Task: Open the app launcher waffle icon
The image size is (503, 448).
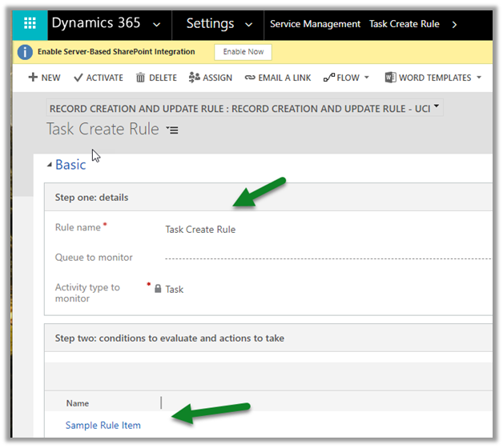Action: coord(30,23)
